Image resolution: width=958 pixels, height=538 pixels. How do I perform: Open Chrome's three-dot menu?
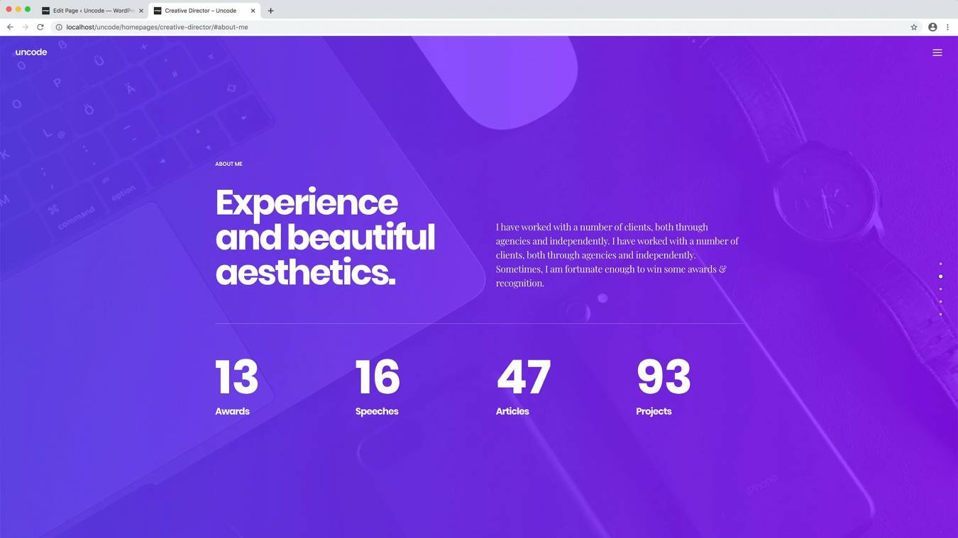947,27
